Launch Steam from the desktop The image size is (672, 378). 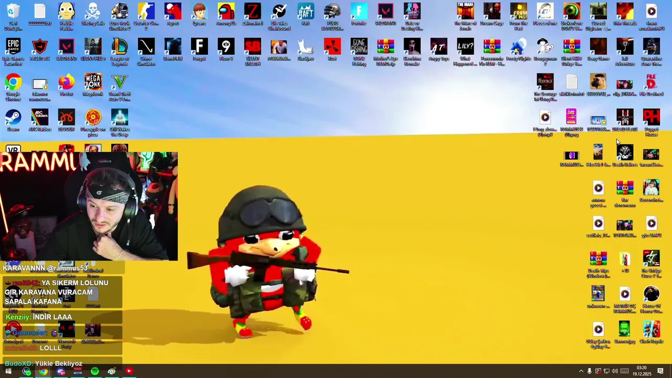[x=13, y=120]
